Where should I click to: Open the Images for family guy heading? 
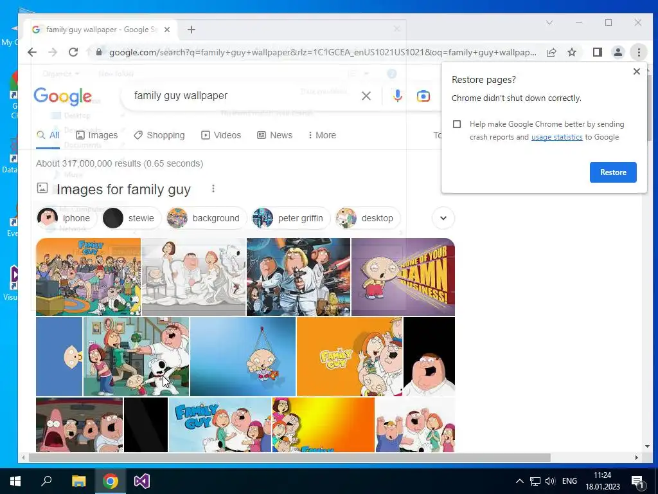tap(123, 190)
